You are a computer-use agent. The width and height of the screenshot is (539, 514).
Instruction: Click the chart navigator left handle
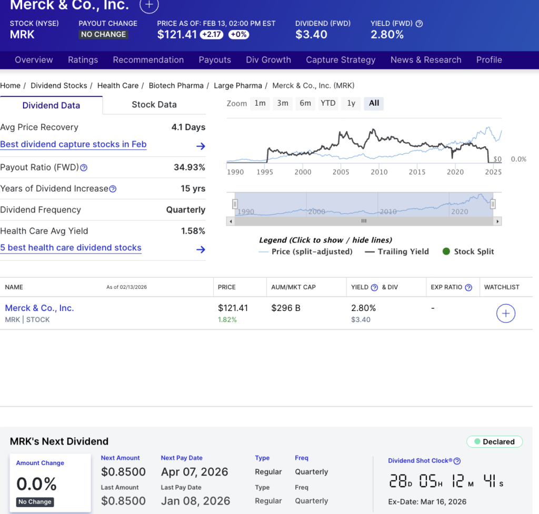235,204
